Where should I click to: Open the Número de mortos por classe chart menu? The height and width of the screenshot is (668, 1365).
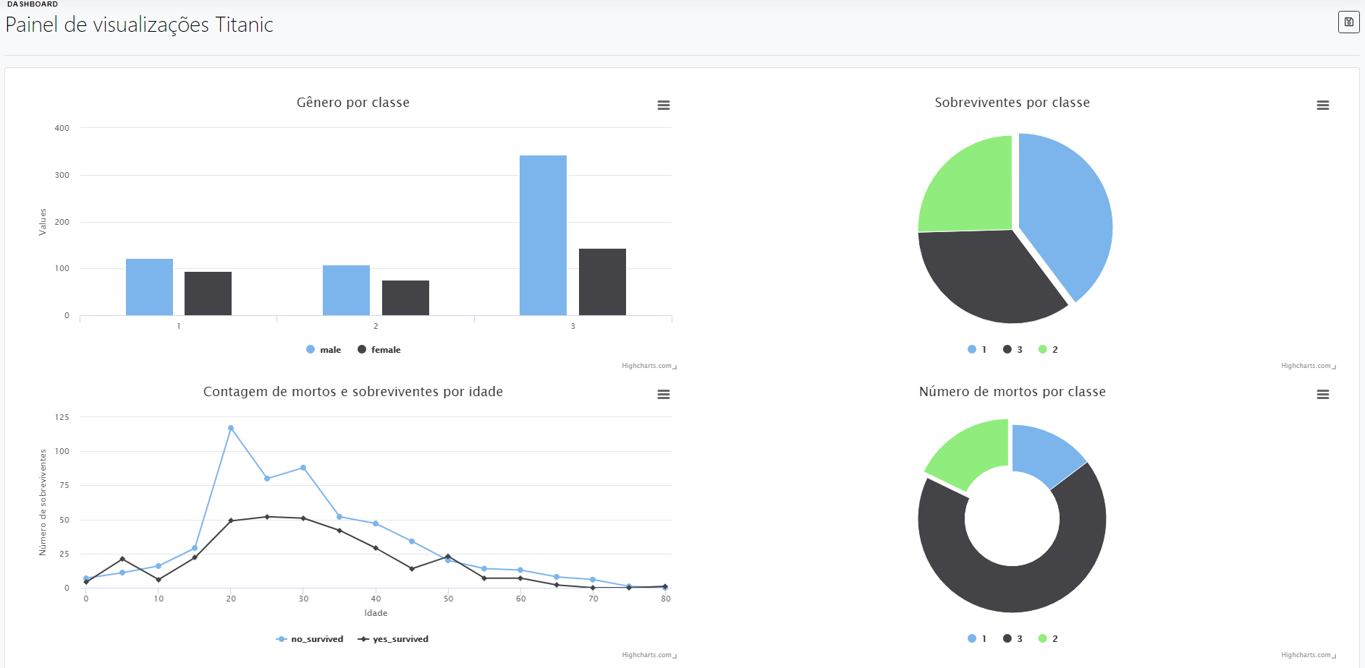(x=1322, y=395)
